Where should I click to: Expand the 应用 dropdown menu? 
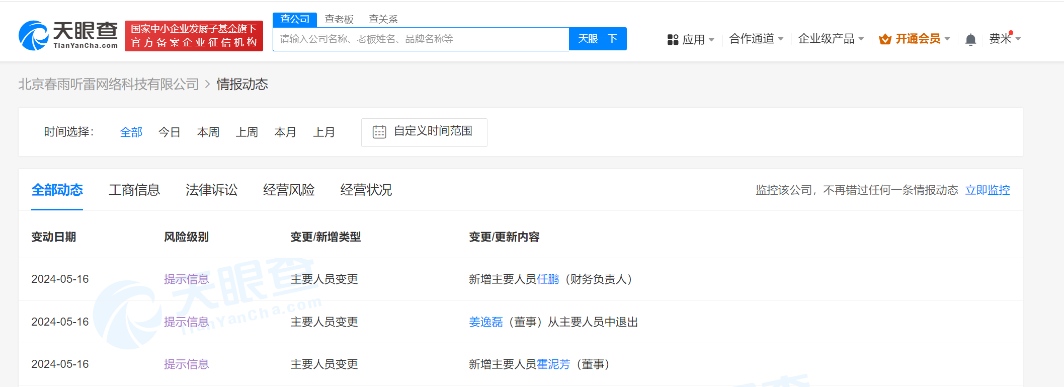(698, 39)
